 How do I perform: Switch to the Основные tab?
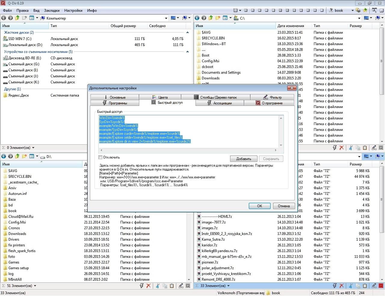point(115,97)
